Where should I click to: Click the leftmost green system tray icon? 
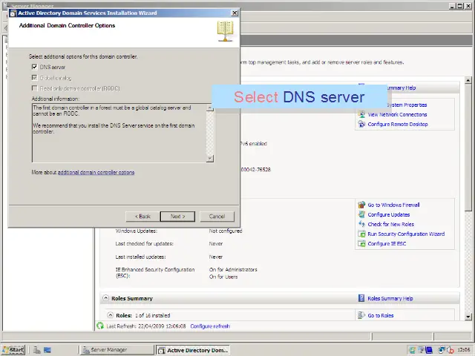412,350
